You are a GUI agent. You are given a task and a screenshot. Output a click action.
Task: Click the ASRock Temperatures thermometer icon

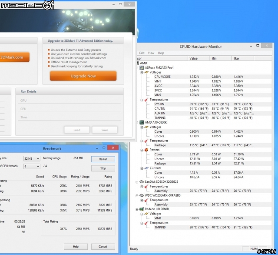point(146,100)
